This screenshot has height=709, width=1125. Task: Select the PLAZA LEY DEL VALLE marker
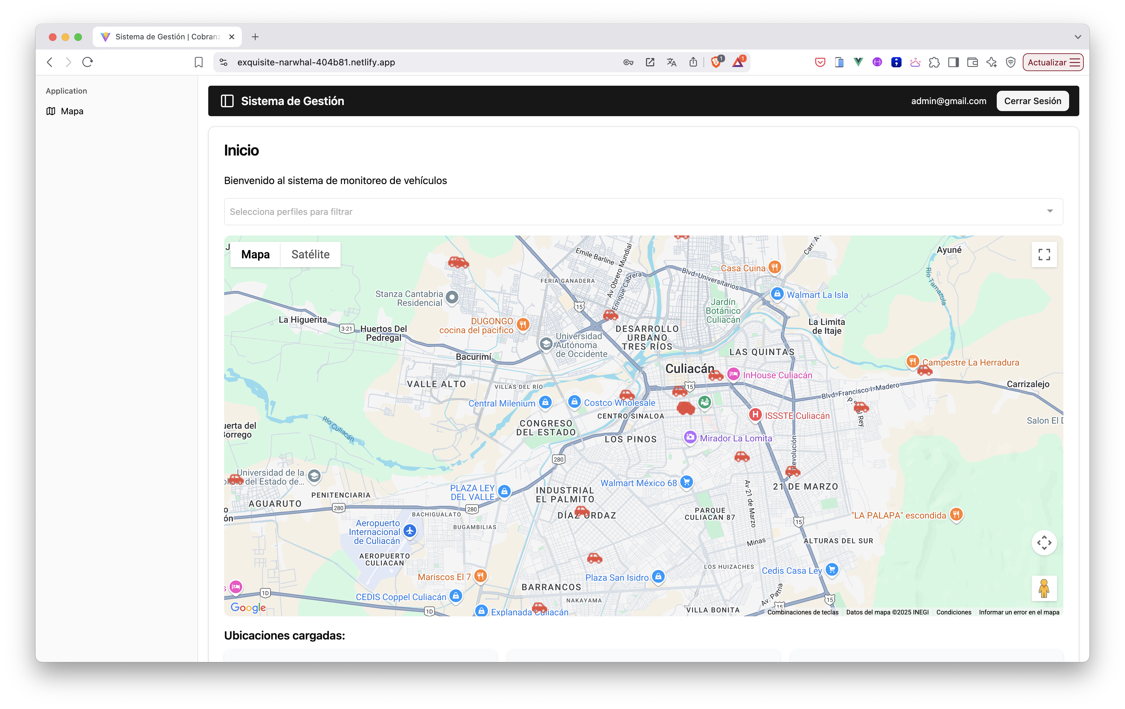[x=504, y=491]
